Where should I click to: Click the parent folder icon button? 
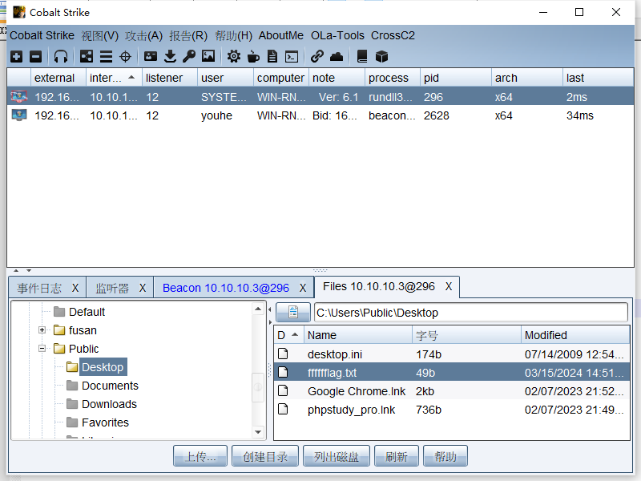pos(293,313)
